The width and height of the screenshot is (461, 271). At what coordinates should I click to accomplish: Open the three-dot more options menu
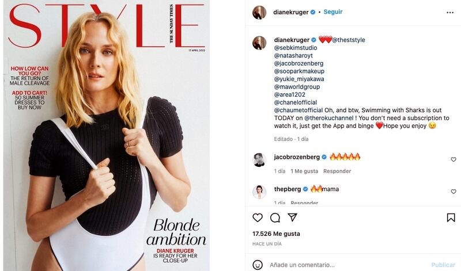pos(450,13)
